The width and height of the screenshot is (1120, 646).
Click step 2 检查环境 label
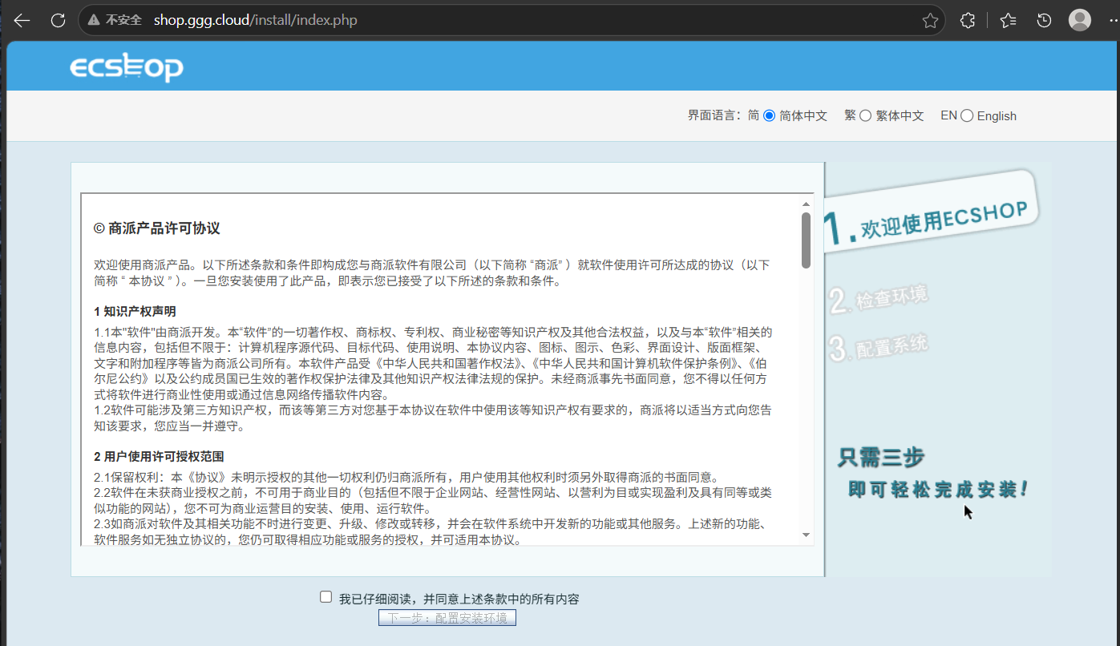pyautogui.click(x=878, y=299)
